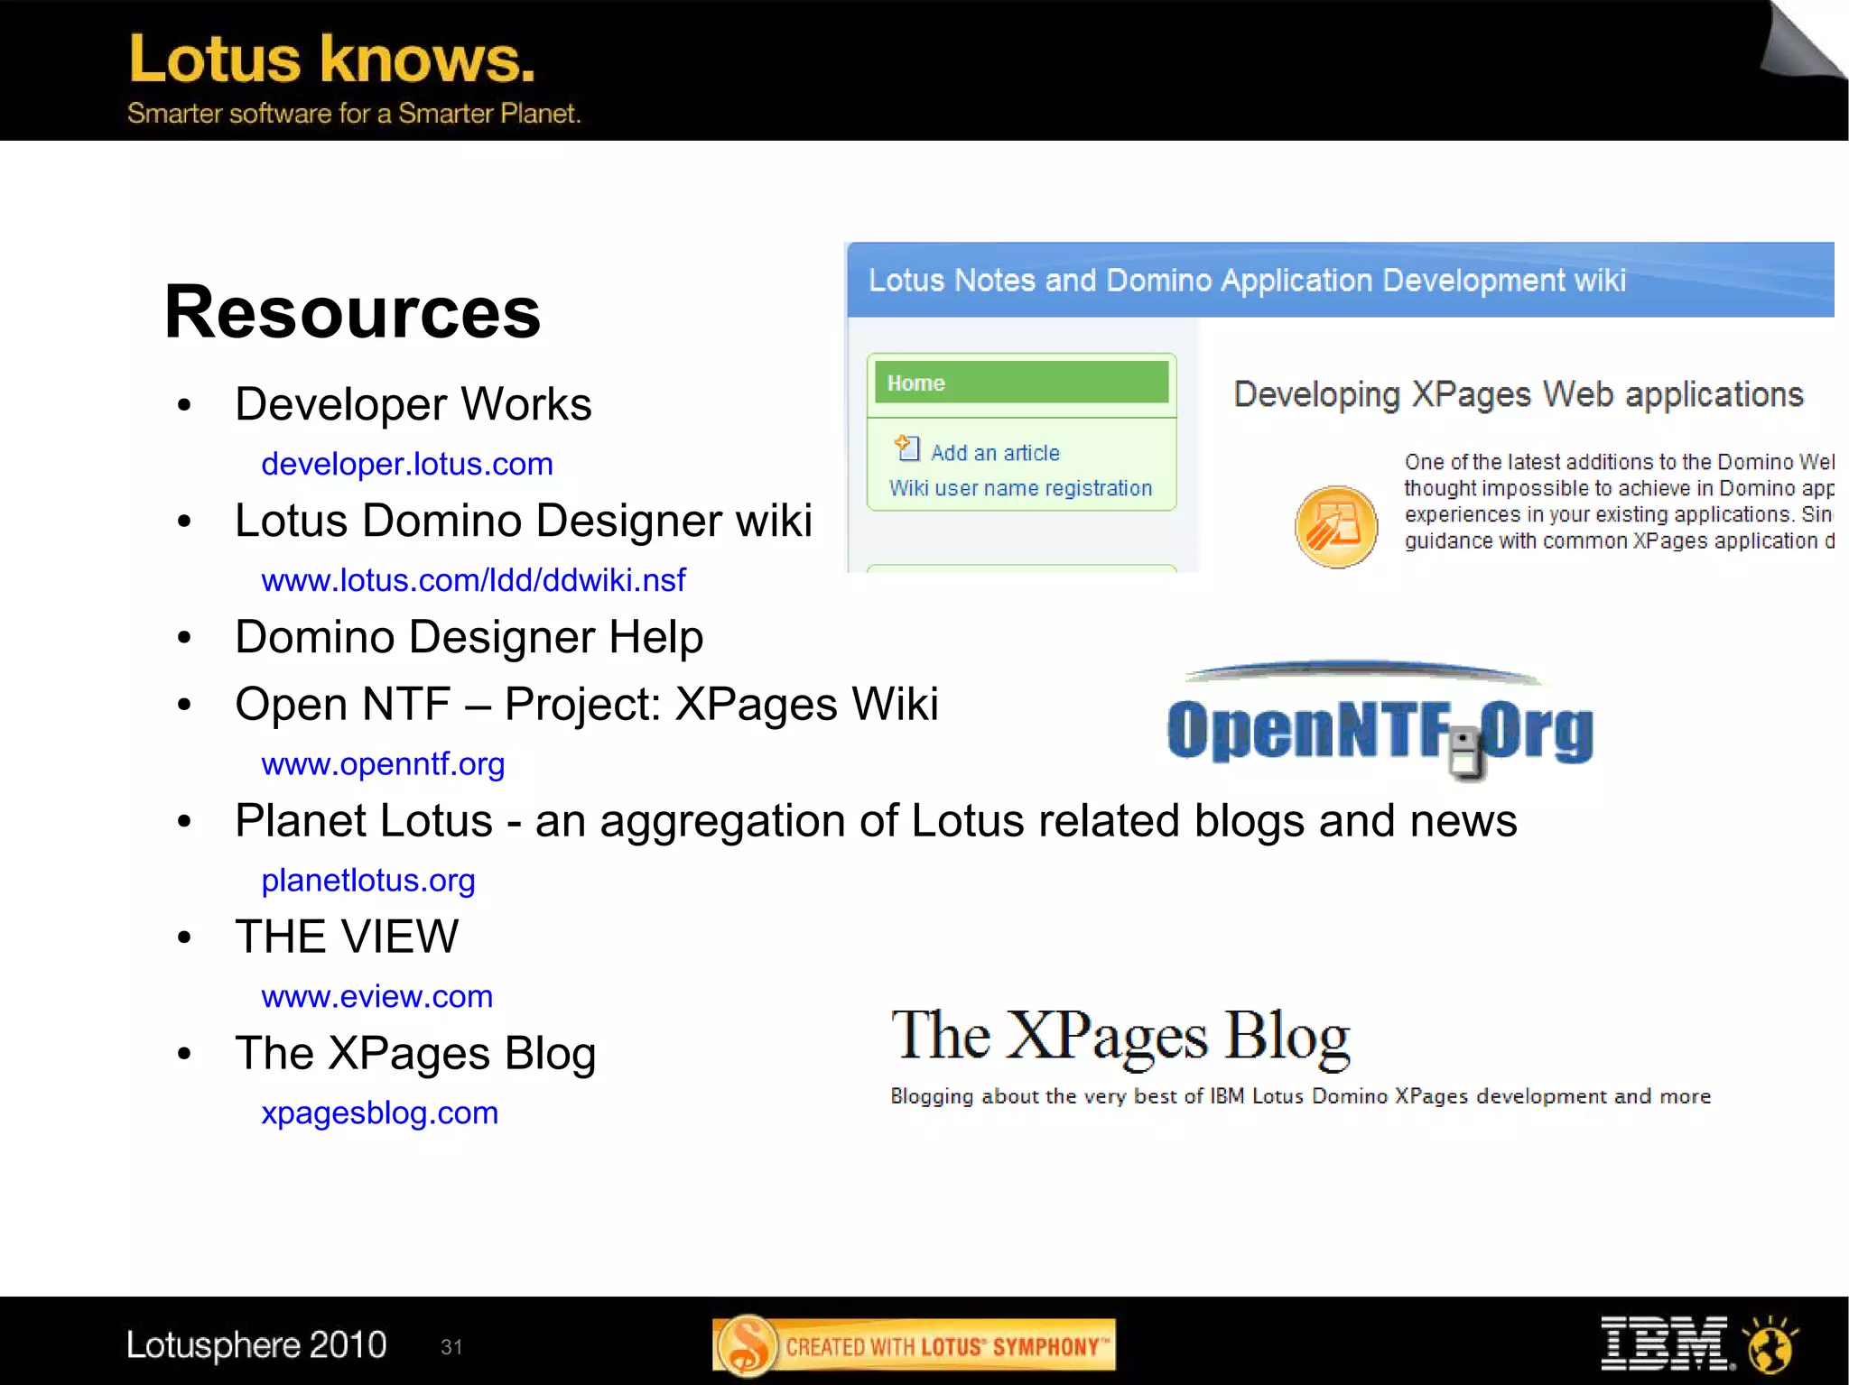The width and height of the screenshot is (1849, 1385).
Task: Click 'Smarter software for a Smarter Planet.' tagline
Action: point(354,114)
